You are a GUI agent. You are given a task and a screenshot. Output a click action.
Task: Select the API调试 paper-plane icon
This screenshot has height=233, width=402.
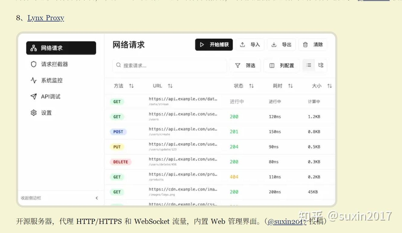click(x=33, y=96)
